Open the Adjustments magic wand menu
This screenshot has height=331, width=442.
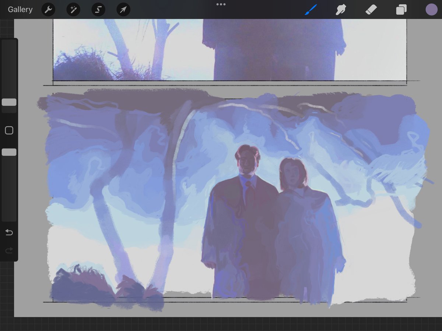click(73, 10)
